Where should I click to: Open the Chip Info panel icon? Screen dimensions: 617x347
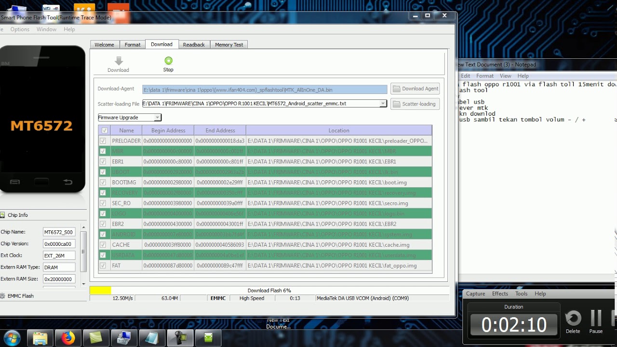(2, 215)
